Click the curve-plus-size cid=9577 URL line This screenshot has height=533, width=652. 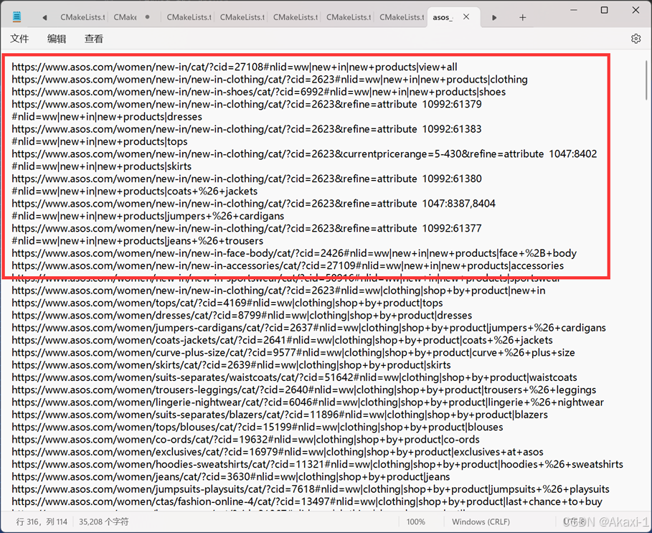point(293,353)
